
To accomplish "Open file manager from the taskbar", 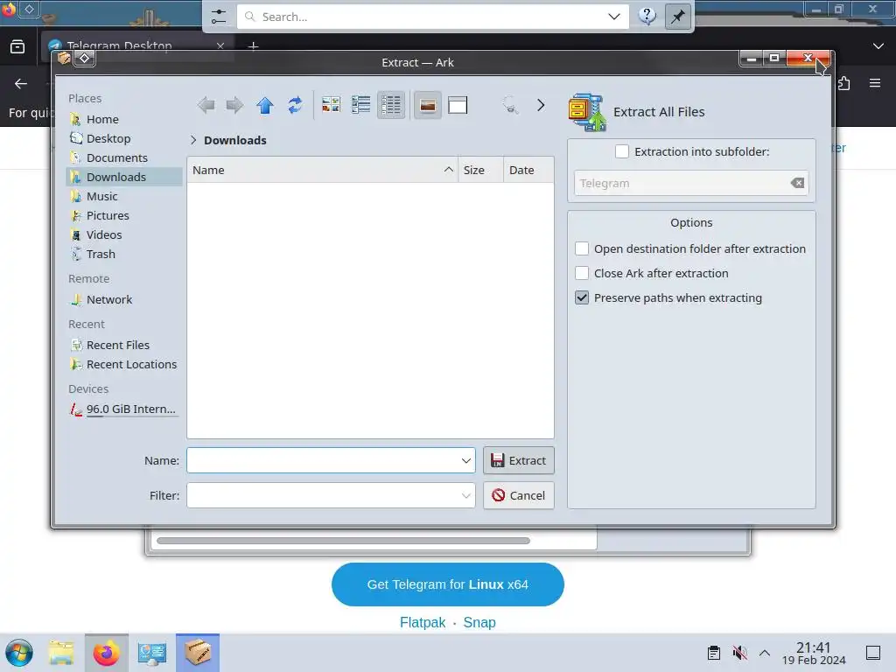I will 61,653.
